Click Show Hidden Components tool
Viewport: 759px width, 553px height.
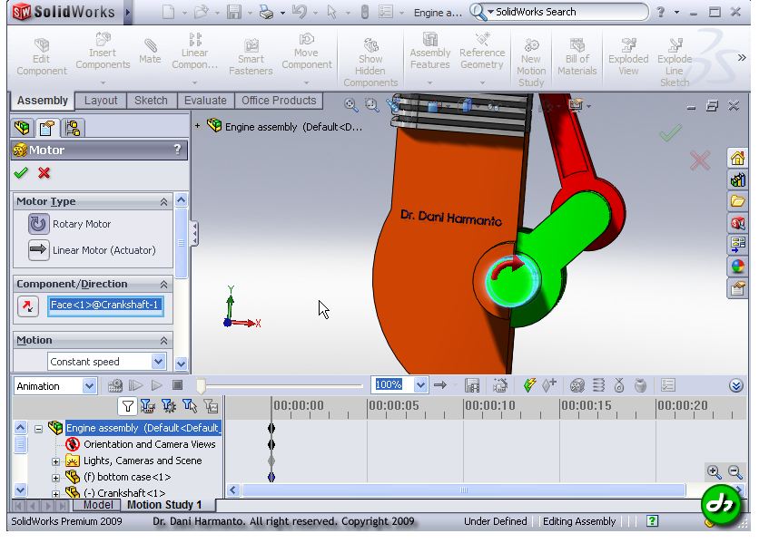370,63
